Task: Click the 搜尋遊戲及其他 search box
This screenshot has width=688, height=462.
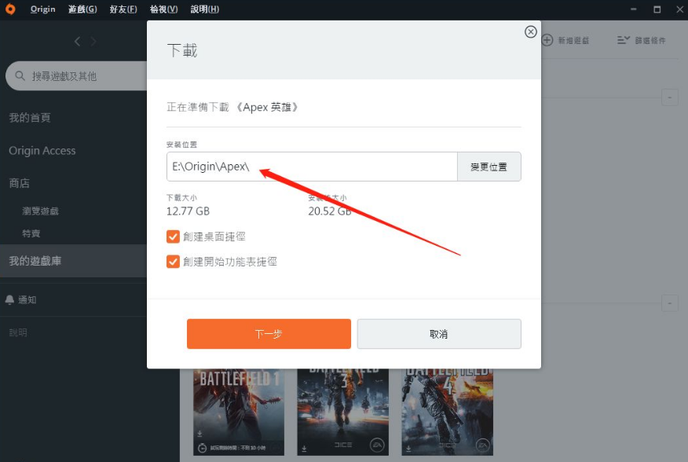Action: pos(77,76)
